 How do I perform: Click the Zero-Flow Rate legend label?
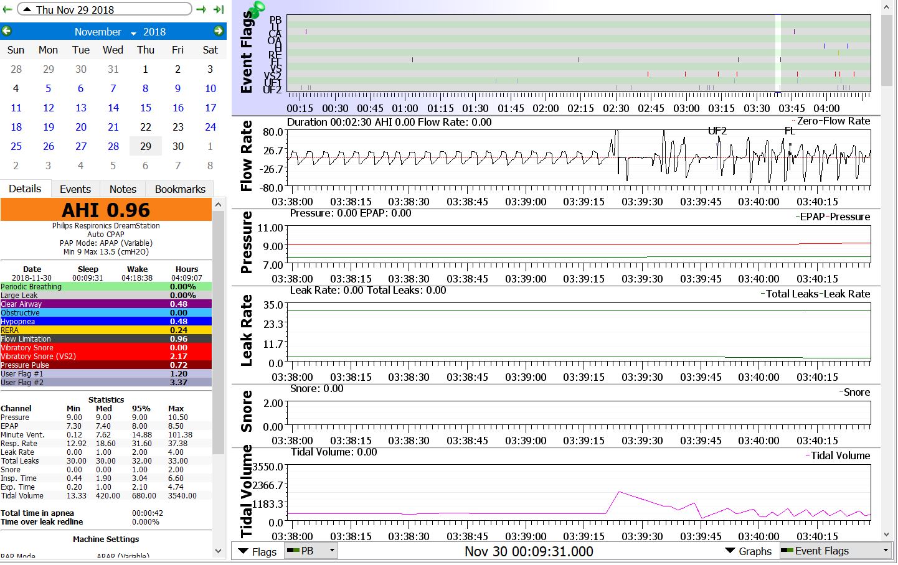[833, 121]
